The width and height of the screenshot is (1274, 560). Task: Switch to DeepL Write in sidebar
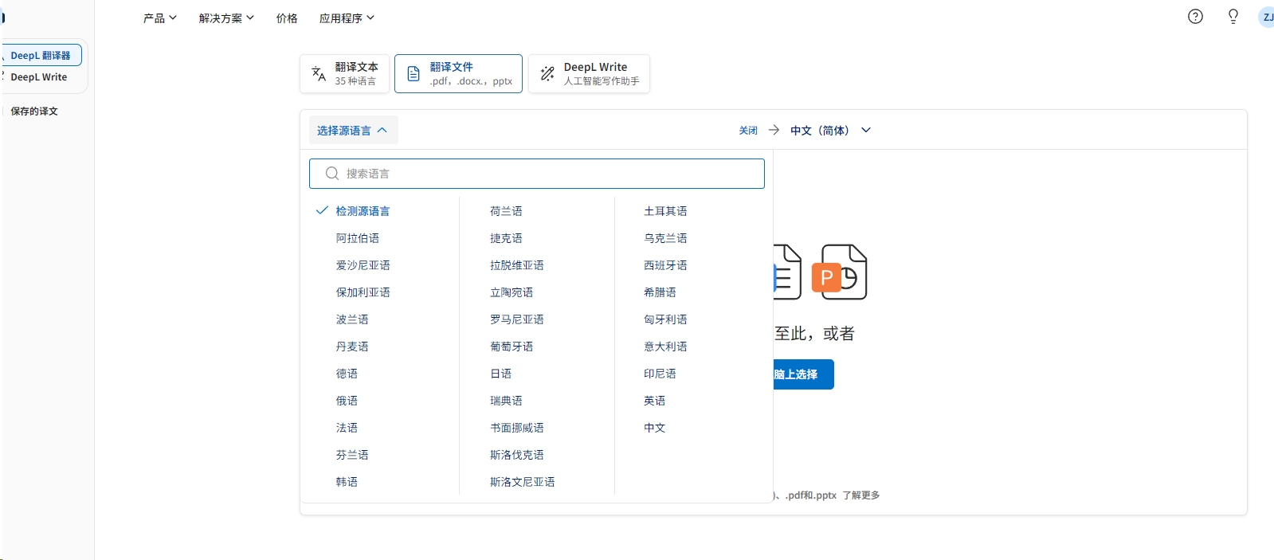pos(39,77)
